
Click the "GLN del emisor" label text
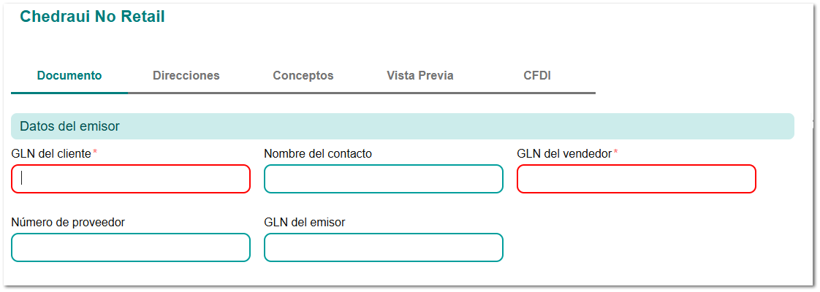click(x=305, y=222)
